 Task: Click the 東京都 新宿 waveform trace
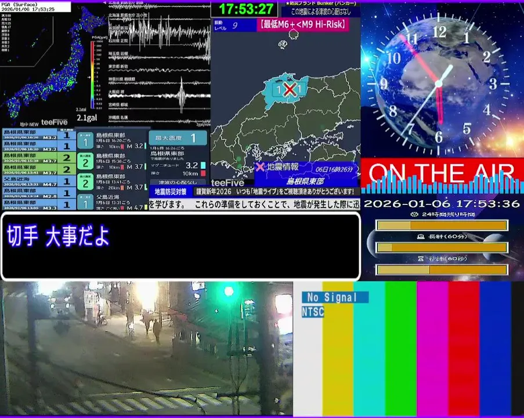click(160, 70)
